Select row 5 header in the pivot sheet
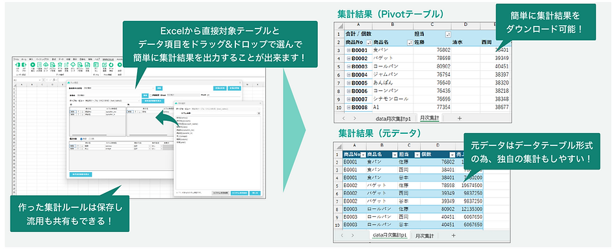 [339, 66]
